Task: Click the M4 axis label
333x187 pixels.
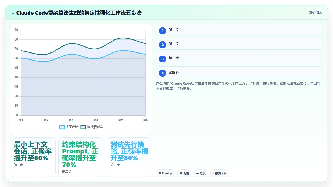Action: [96, 120]
